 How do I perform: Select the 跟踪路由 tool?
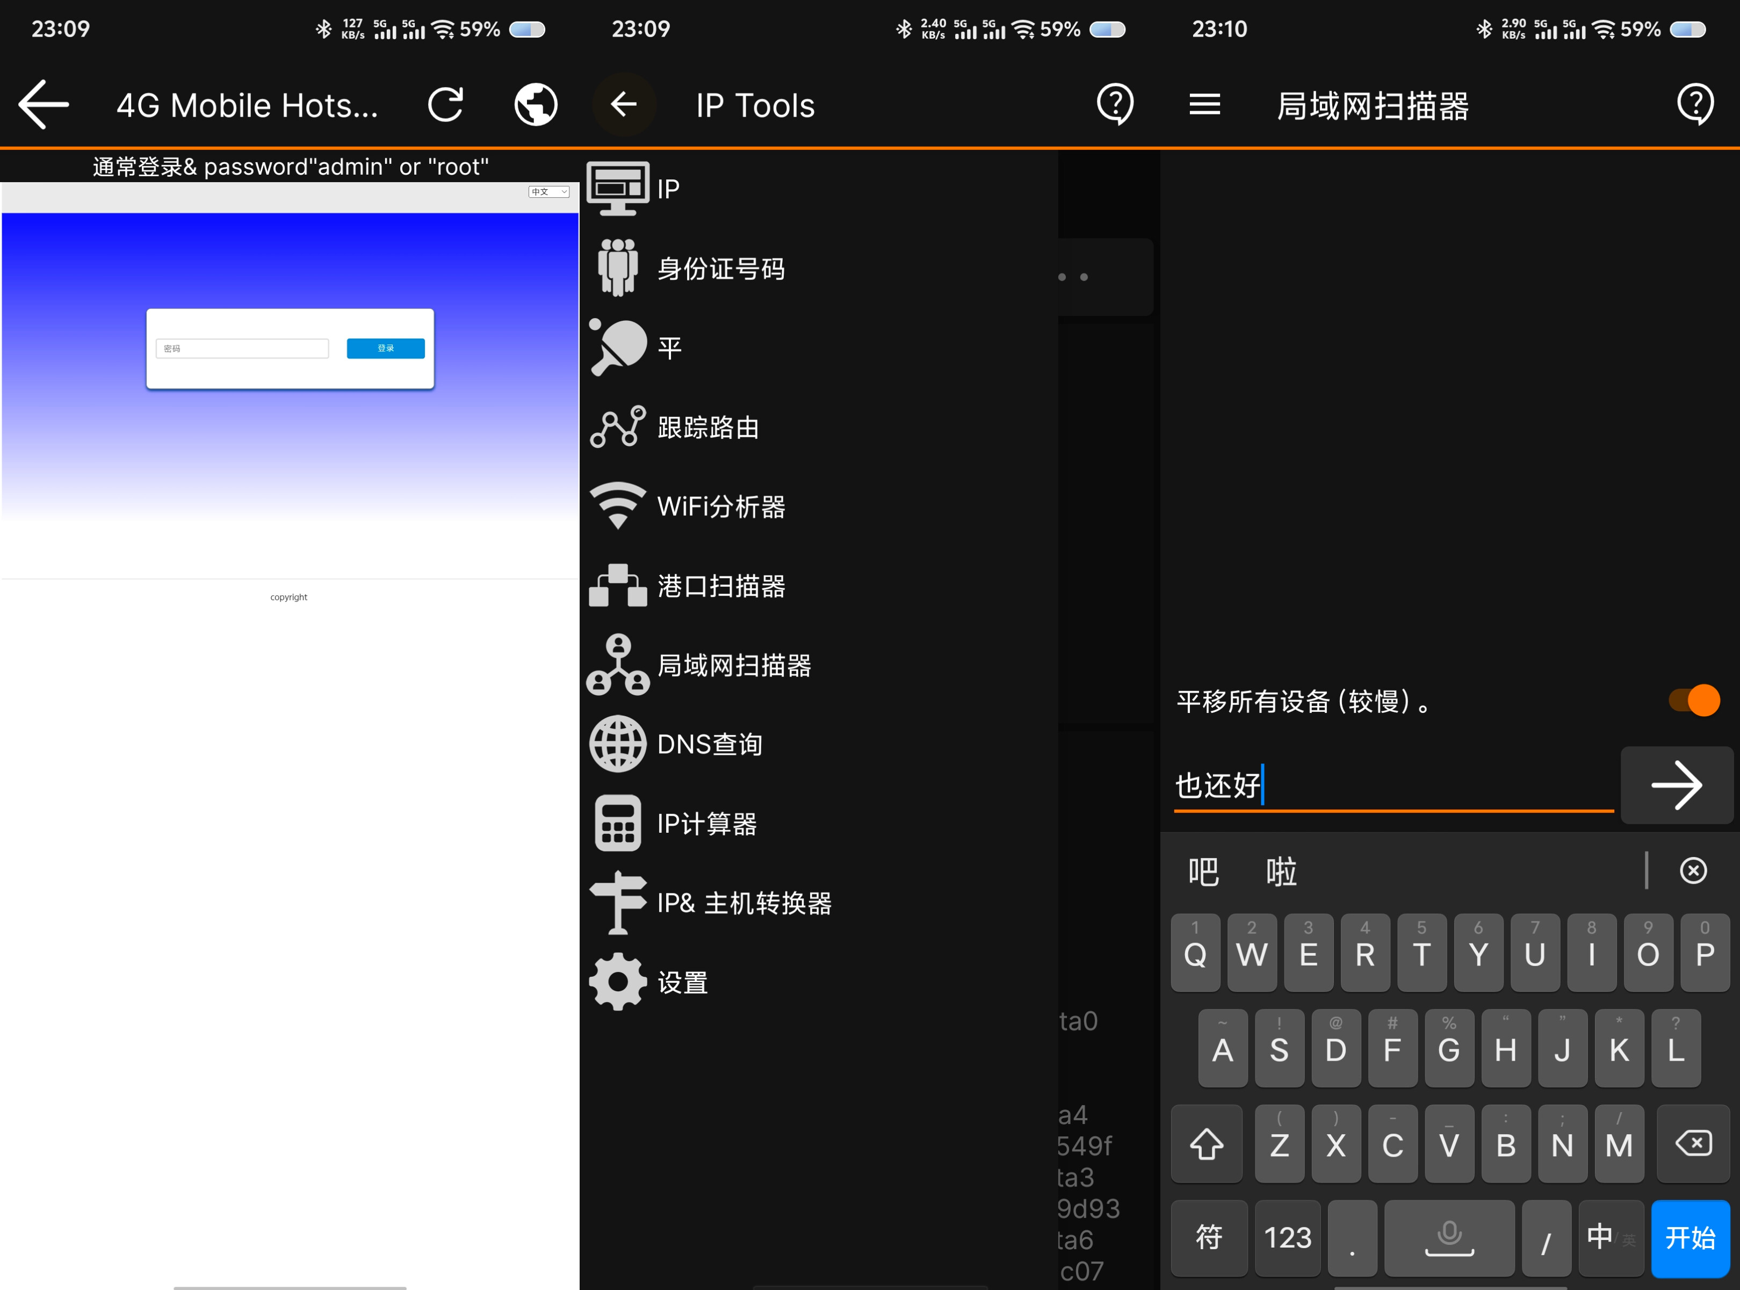[x=706, y=427]
